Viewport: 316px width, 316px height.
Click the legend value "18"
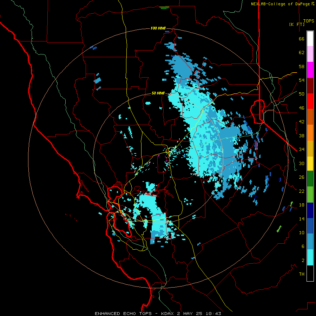[x=302, y=205]
